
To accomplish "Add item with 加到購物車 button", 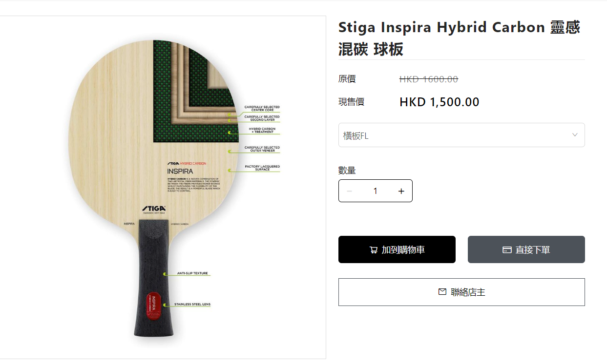I will pos(397,249).
